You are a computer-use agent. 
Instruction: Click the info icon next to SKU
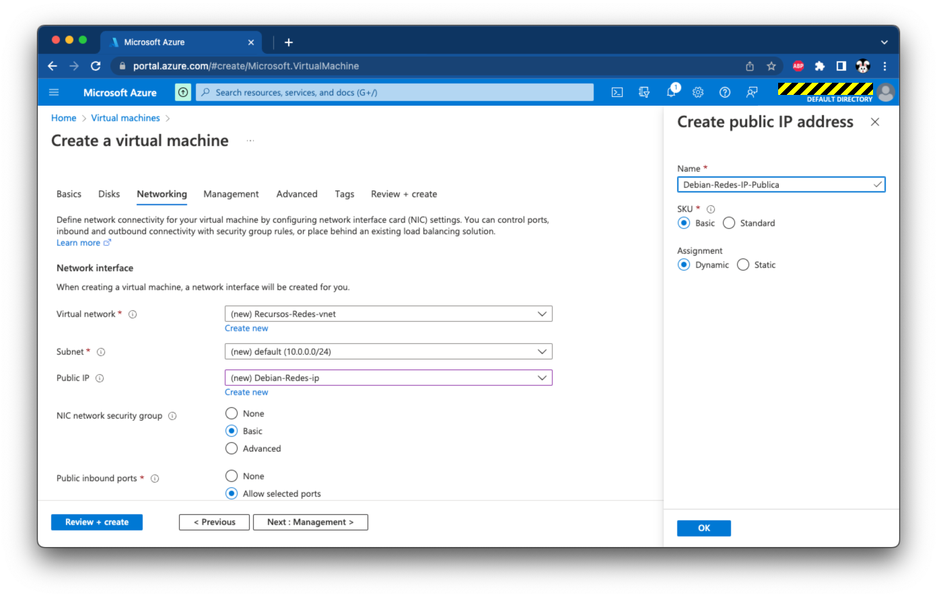pyautogui.click(x=711, y=209)
